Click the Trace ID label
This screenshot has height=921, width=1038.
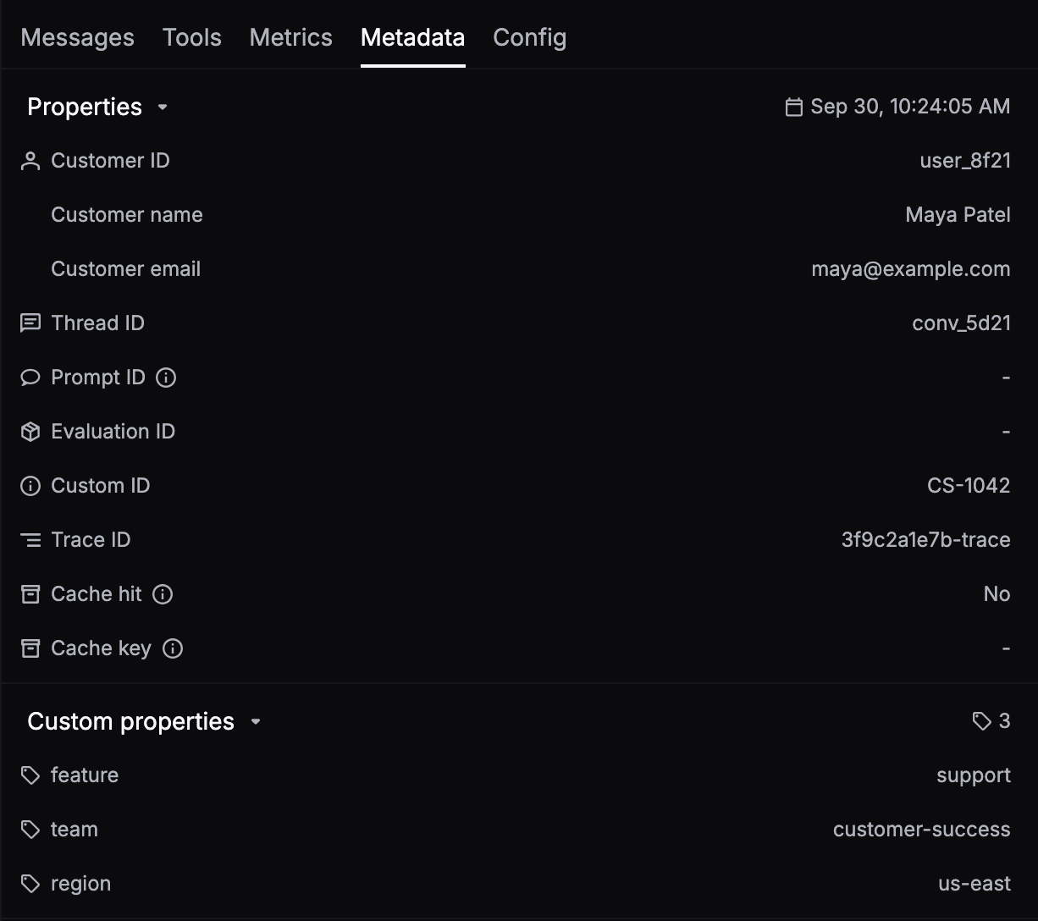tap(91, 540)
